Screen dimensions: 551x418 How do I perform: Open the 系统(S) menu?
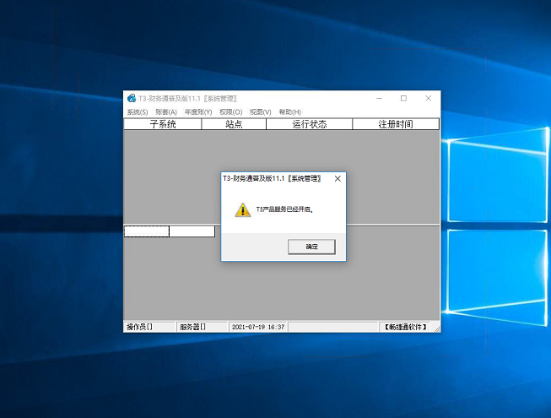point(138,111)
